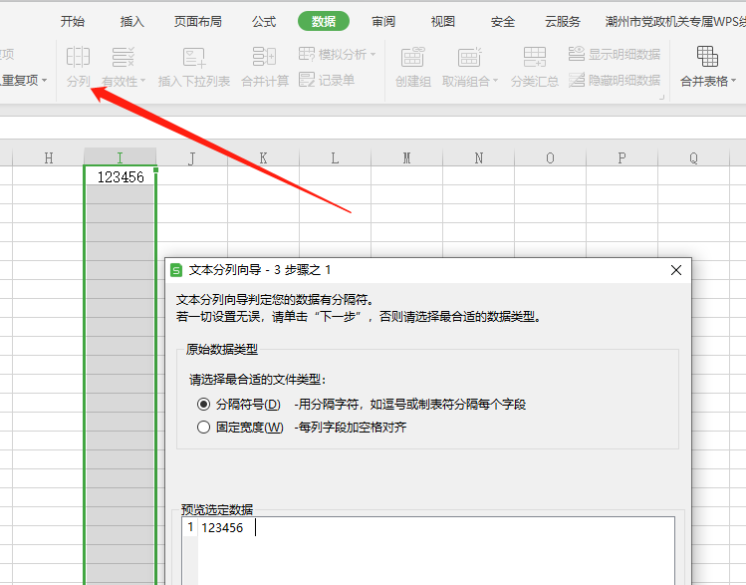Click the 取消组合 ungroup icon
The height and width of the screenshot is (585, 746).
pyautogui.click(x=469, y=57)
